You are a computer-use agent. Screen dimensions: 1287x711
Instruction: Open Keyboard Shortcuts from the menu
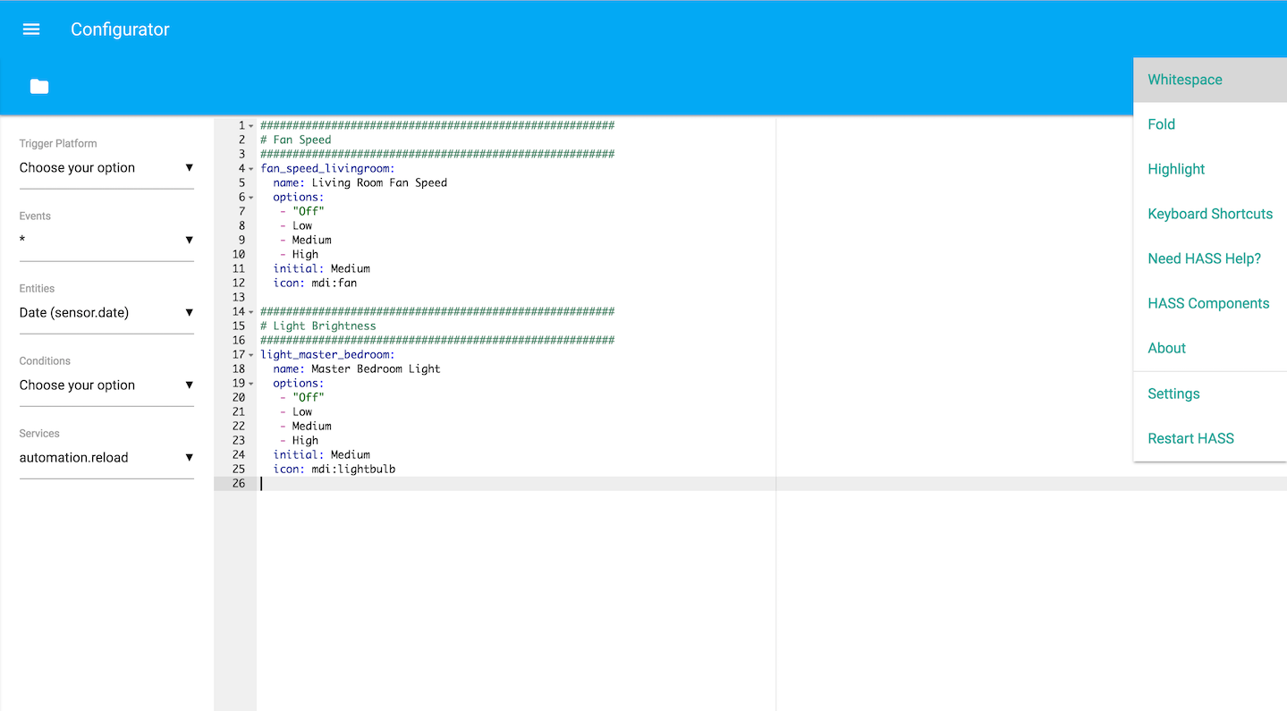(1210, 214)
